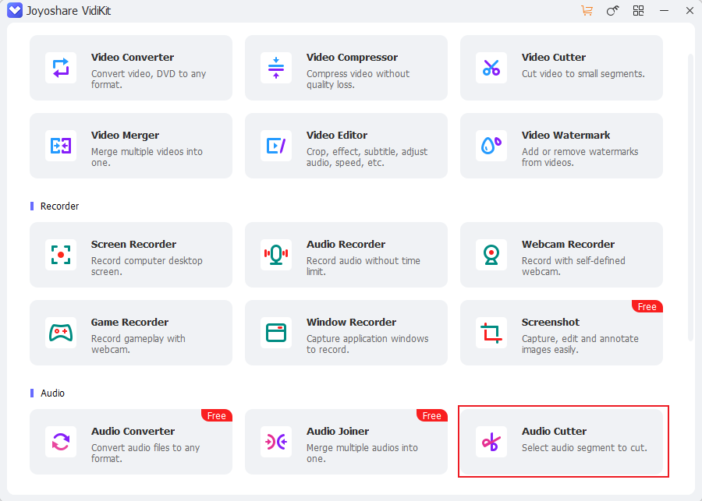Image resolution: width=702 pixels, height=501 pixels.
Task: Click 'Capture application windows to record.' text
Action: 367,344
